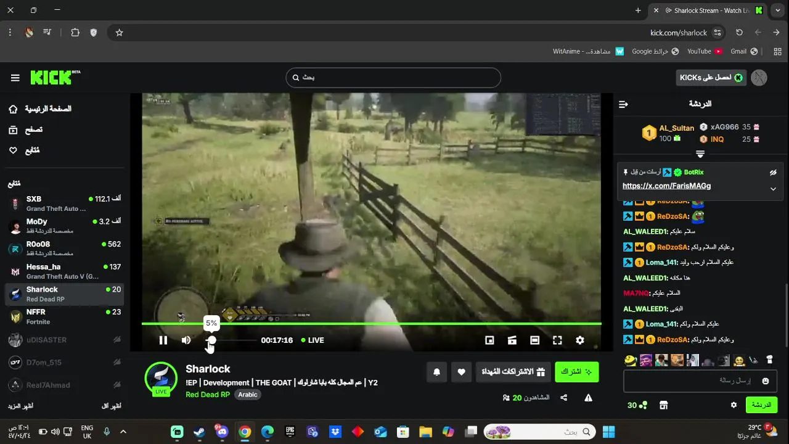
Task: Report the stream with warning triangle icon
Action: coord(588,398)
